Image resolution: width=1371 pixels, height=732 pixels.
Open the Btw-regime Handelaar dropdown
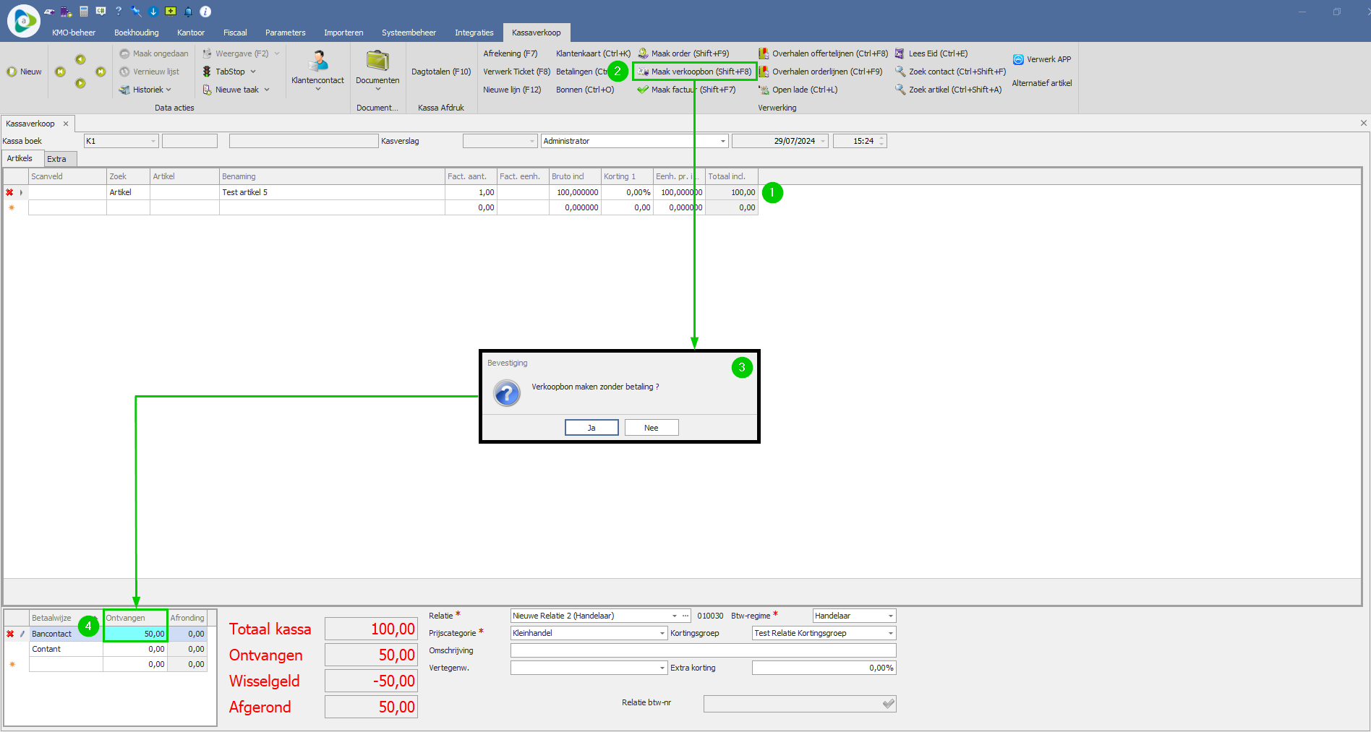click(890, 616)
